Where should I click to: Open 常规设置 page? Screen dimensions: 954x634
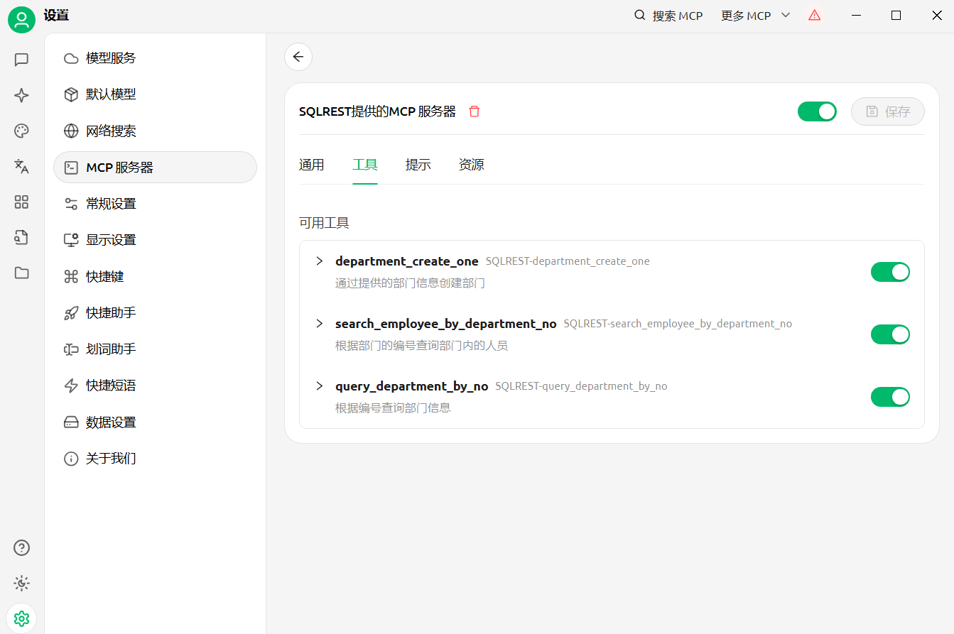coord(155,204)
